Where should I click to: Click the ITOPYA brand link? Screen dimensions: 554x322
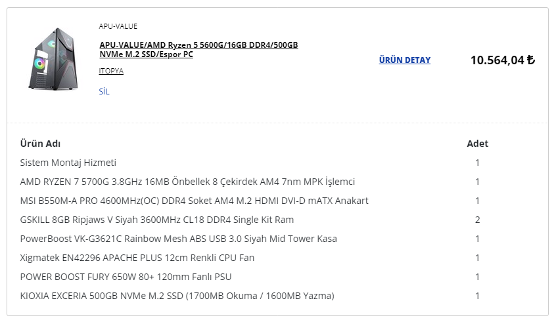coord(111,71)
